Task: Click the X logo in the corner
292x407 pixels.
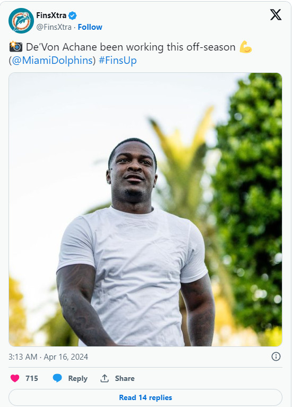Action: click(x=276, y=14)
